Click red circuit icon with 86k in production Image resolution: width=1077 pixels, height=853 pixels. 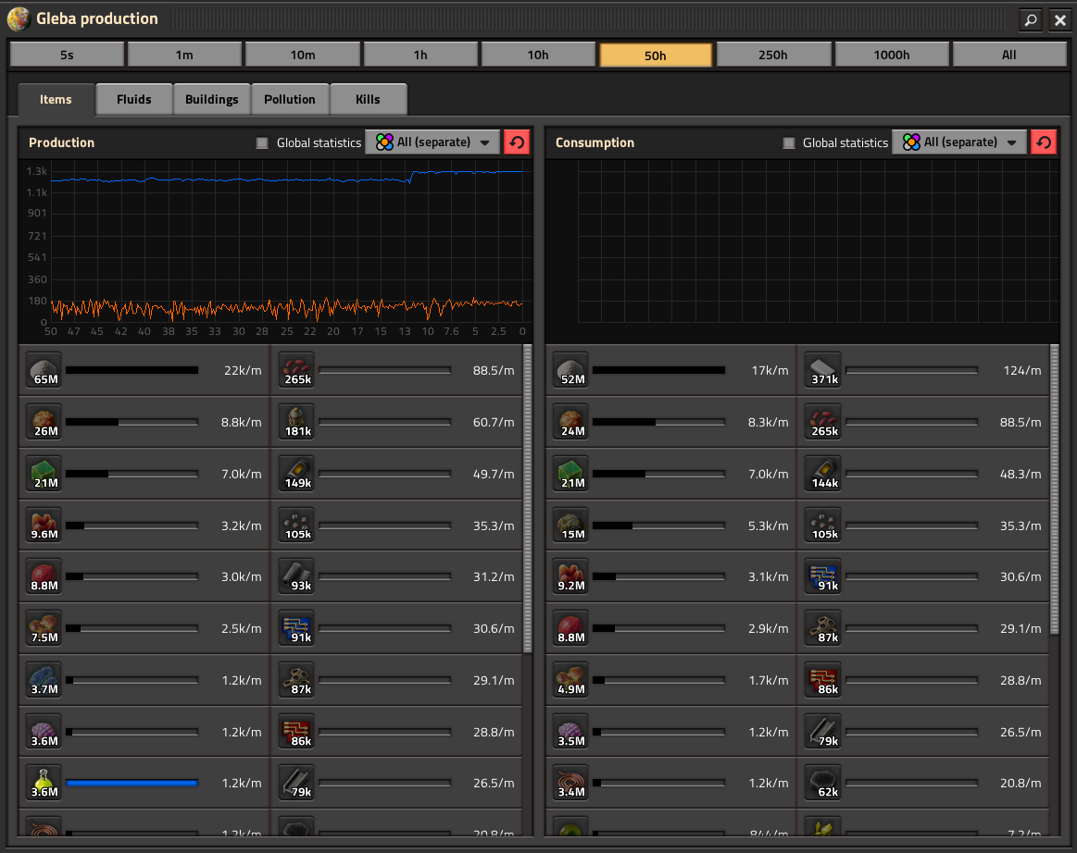[x=296, y=732]
